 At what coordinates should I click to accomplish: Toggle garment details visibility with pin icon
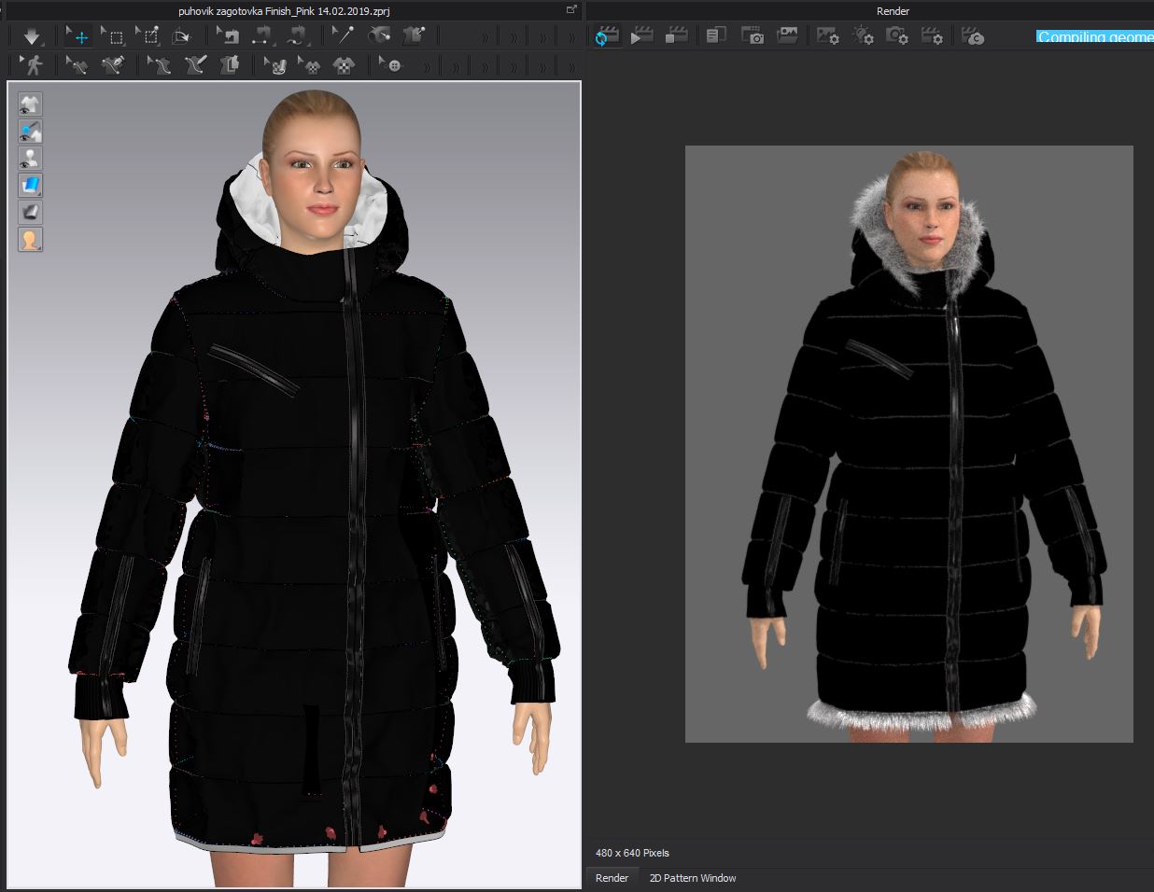tap(30, 131)
